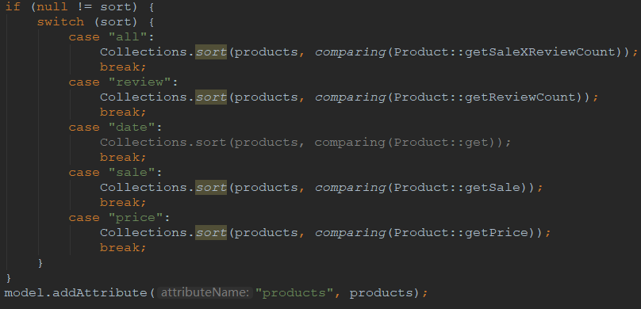Click the highlighted sort call under case "all"
641x309 pixels.
tap(210, 52)
